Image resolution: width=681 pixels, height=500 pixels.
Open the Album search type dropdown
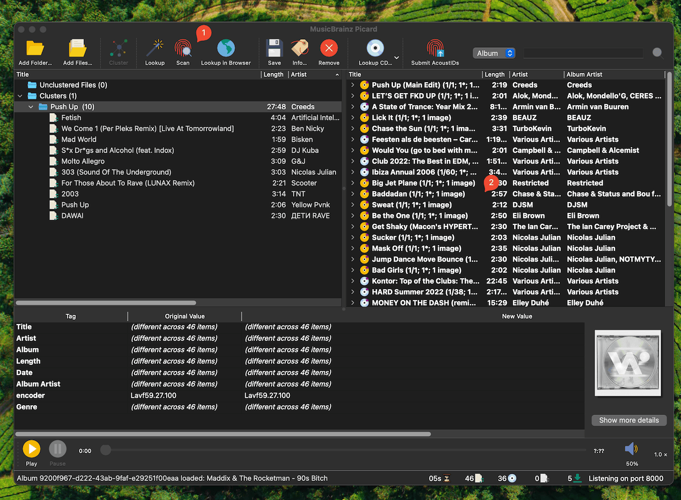(x=494, y=53)
